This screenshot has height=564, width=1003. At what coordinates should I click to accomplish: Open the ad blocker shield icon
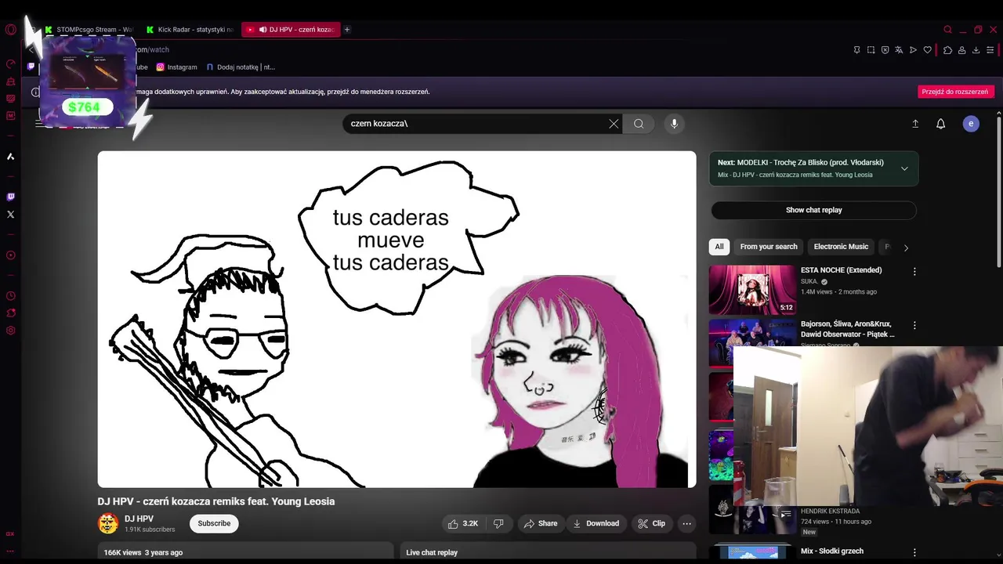885,50
